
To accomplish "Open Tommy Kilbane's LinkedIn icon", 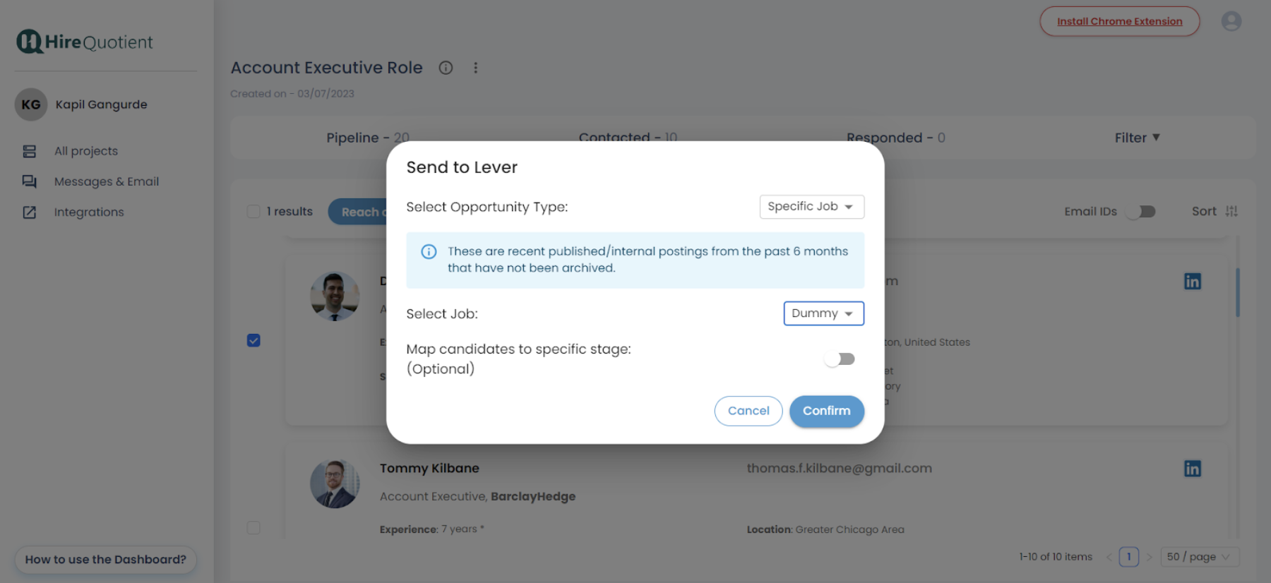I will [x=1193, y=469].
